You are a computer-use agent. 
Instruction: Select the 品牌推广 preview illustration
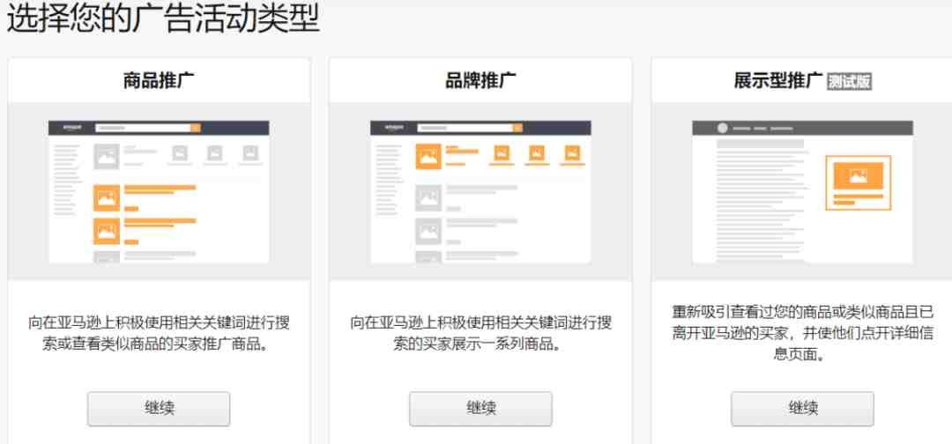click(x=480, y=192)
